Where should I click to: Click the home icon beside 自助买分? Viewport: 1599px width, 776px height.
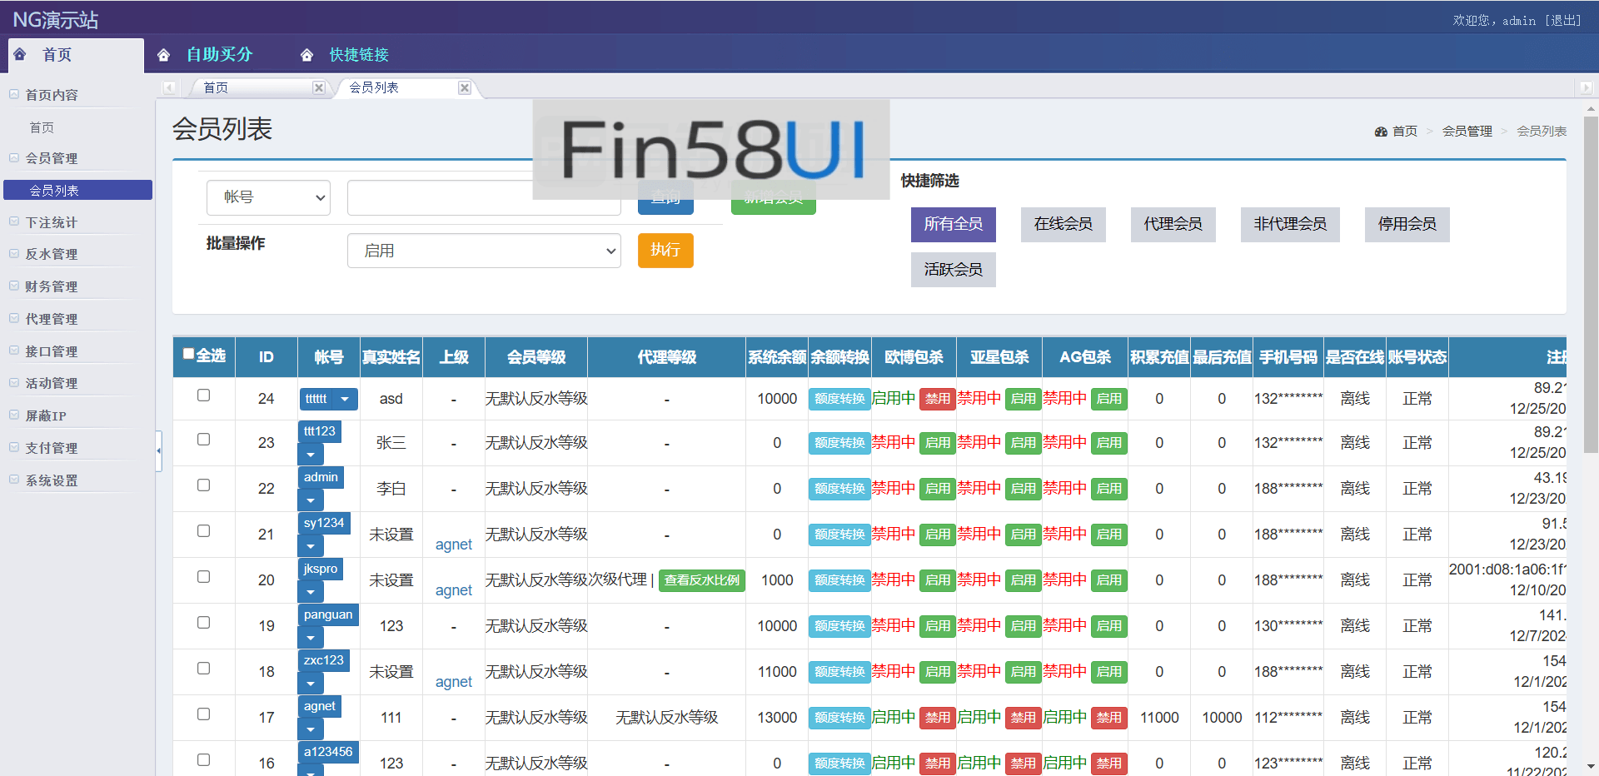pyautogui.click(x=163, y=55)
